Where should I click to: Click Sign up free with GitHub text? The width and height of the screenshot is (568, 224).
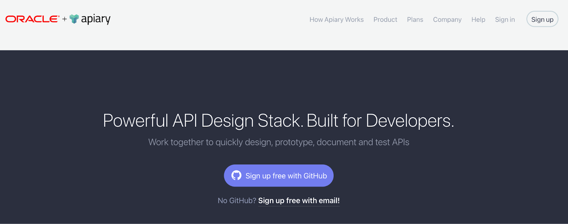coord(286,176)
